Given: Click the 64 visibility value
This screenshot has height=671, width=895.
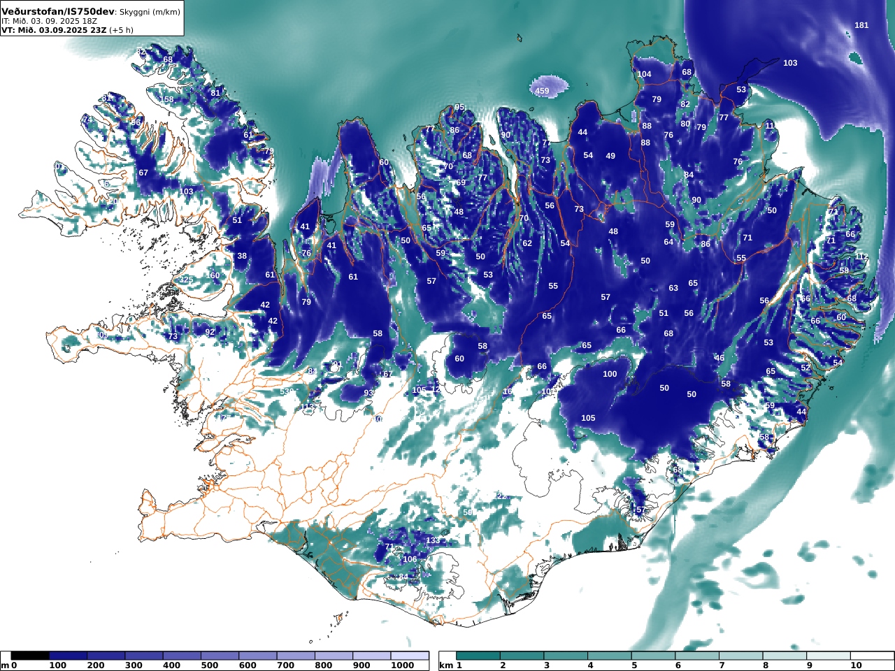Looking at the screenshot, I should click(x=668, y=242).
